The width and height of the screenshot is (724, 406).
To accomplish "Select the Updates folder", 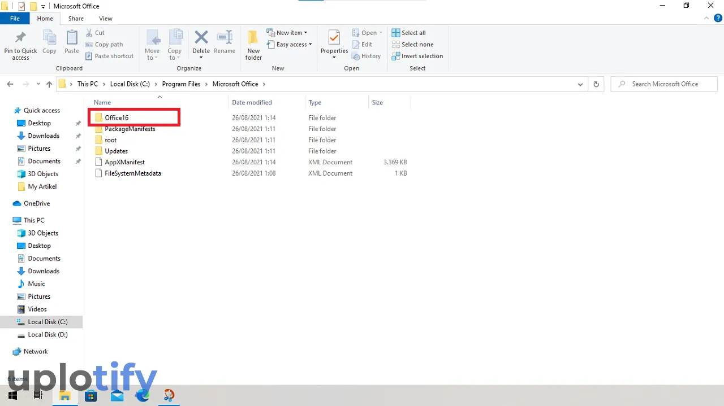I will (x=116, y=151).
